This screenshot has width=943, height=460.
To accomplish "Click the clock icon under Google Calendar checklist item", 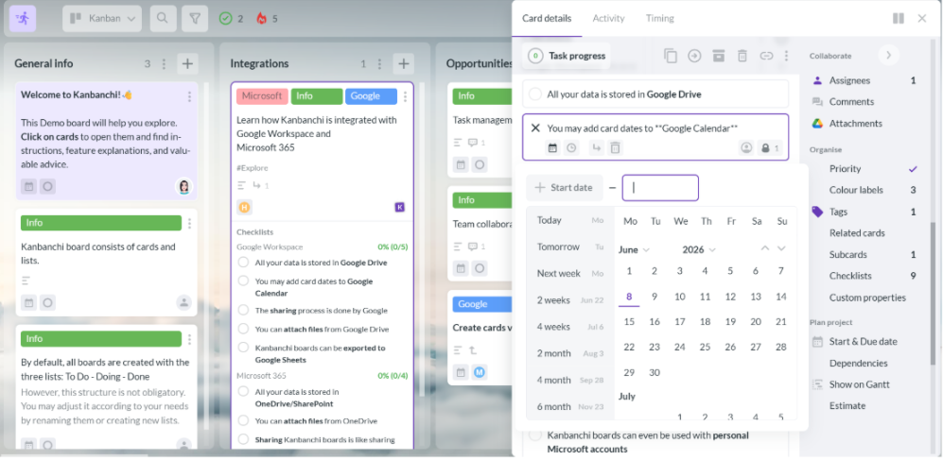I will [571, 147].
